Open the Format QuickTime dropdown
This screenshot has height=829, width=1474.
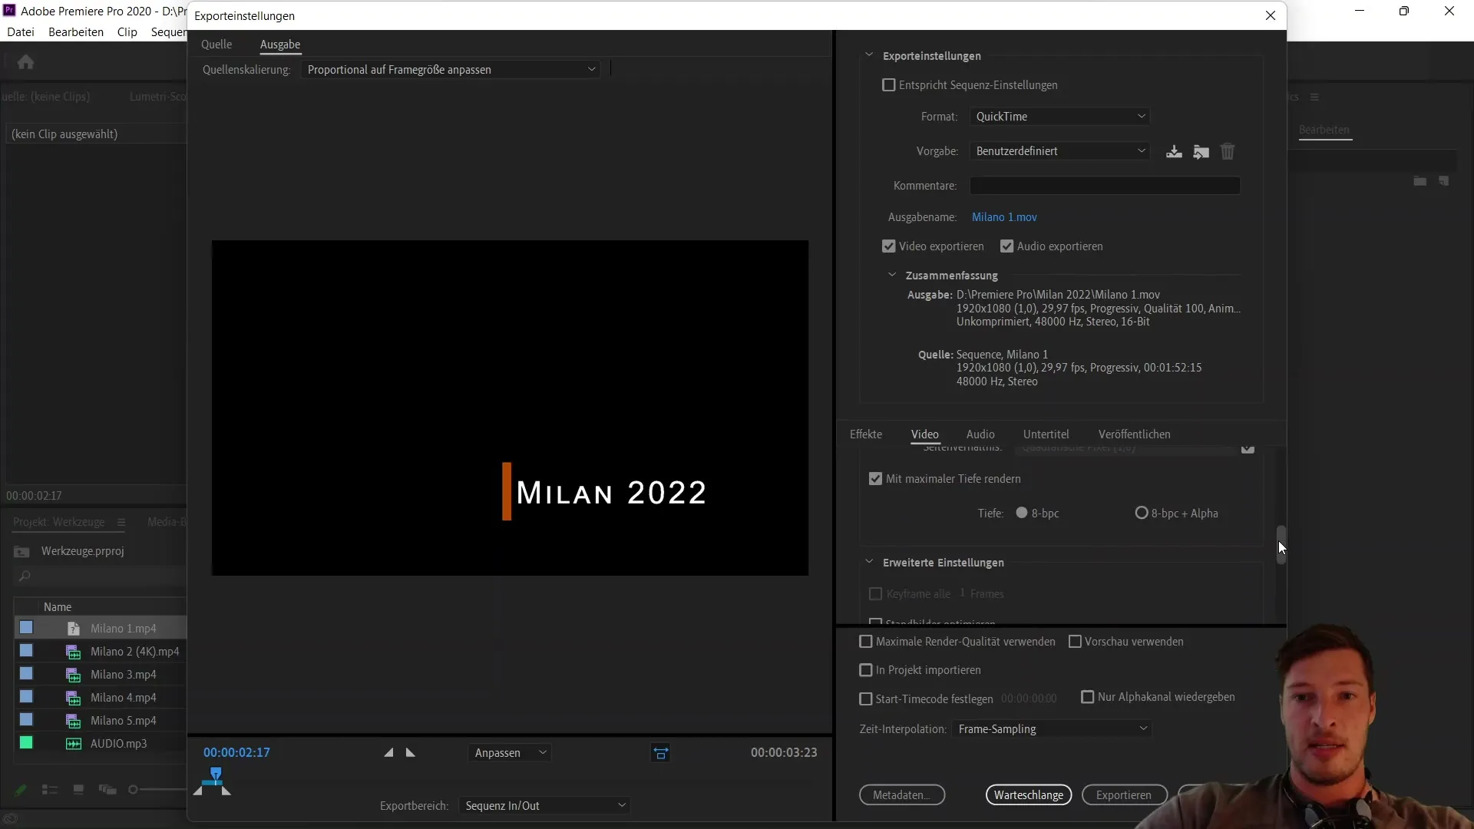coord(1059,117)
